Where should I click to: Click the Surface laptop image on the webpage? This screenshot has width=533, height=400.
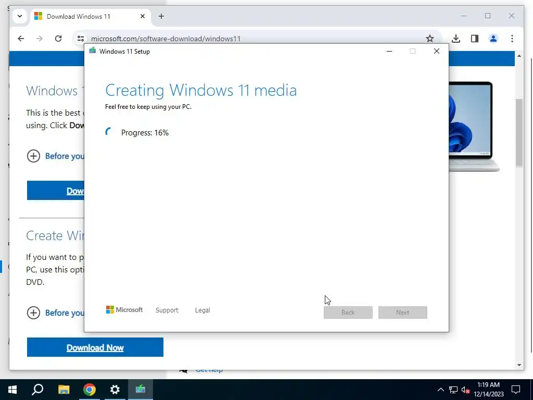(474, 126)
